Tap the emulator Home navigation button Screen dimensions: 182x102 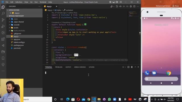(x=161, y=83)
